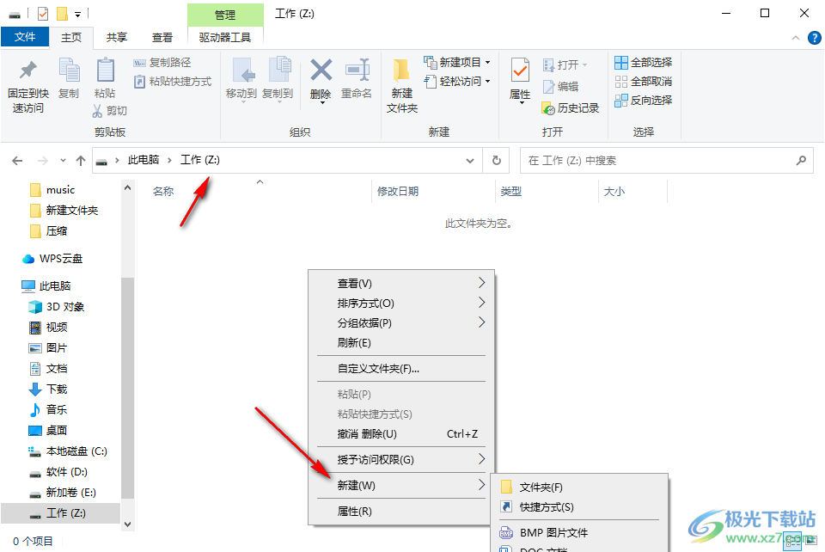Click the blue help question-mark icon

tap(814, 38)
